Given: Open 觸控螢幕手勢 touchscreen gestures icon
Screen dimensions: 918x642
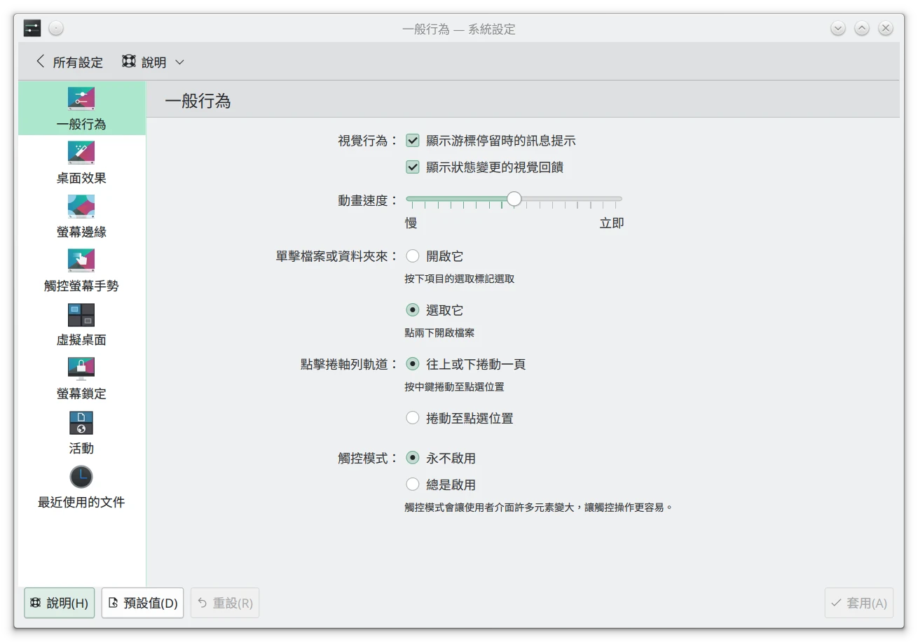Looking at the screenshot, I should click(x=81, y=260).
